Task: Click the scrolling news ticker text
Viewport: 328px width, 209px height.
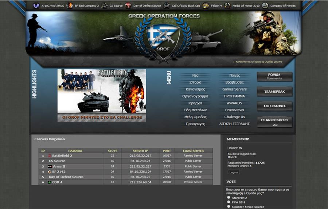Action: [259, 62]
